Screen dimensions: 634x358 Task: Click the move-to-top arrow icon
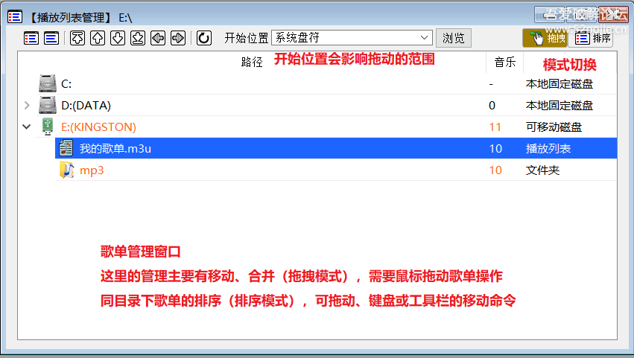77,38
